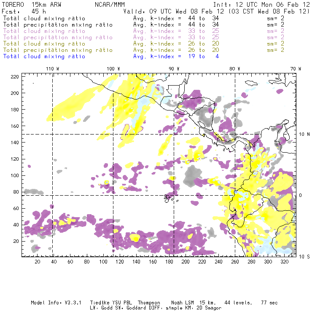Click the first black "Avg. k-index = 44 to 34" text
Image resolution: width=312 pixels, height=312 pixels.
tap(176, 18)
